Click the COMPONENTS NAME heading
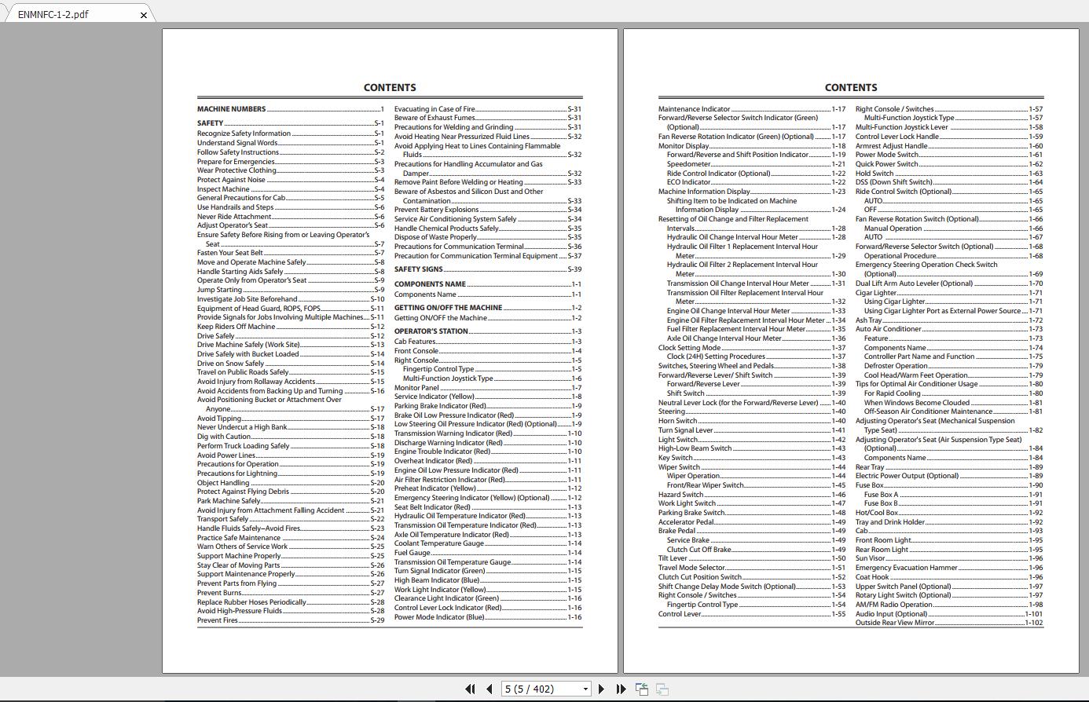1089x702 pixels. pos(488,284)
